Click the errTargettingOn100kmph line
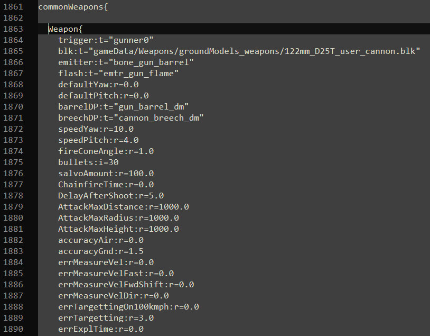The image size is (430, 336). click(x=128, y=306)
